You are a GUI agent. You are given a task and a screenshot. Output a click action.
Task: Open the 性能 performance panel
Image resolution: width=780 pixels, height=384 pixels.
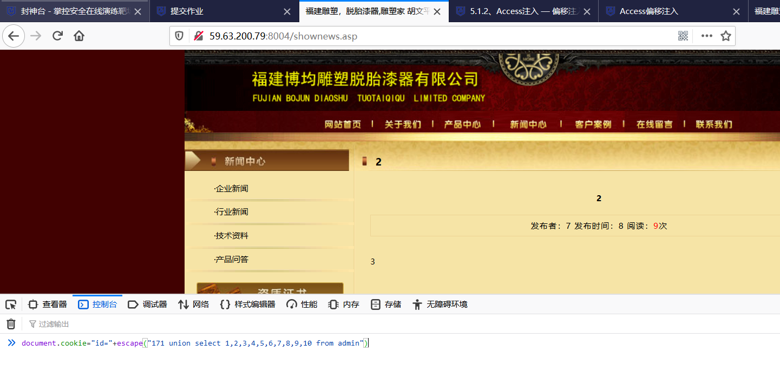302,304
